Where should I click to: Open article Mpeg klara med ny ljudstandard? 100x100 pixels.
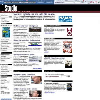(27, 40)
